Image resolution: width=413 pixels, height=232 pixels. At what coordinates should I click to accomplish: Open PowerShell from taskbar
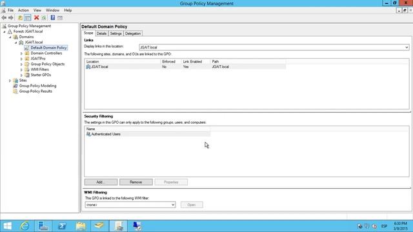click(x=62, y=226)
